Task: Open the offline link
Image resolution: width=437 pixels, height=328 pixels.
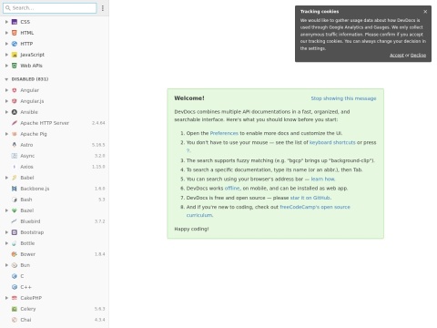Action: click(232, 189)
